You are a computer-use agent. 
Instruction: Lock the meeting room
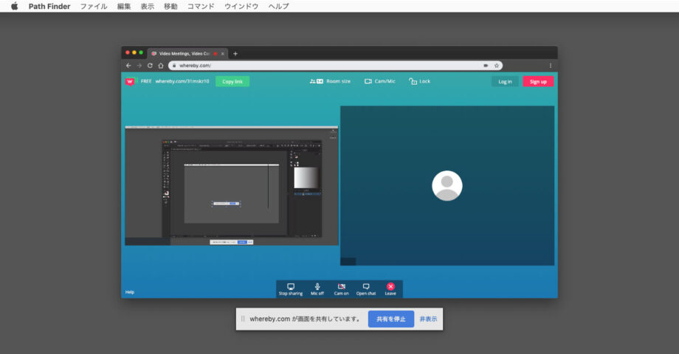tap(420, 81)
